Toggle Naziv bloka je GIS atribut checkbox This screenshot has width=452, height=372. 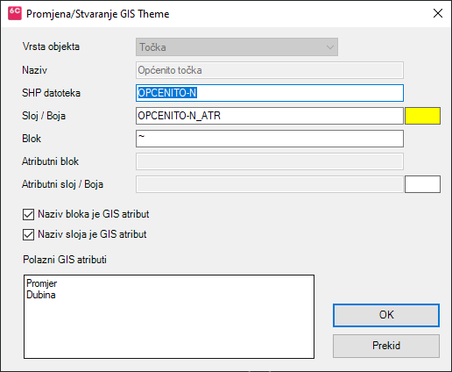(x=28, y=214)
